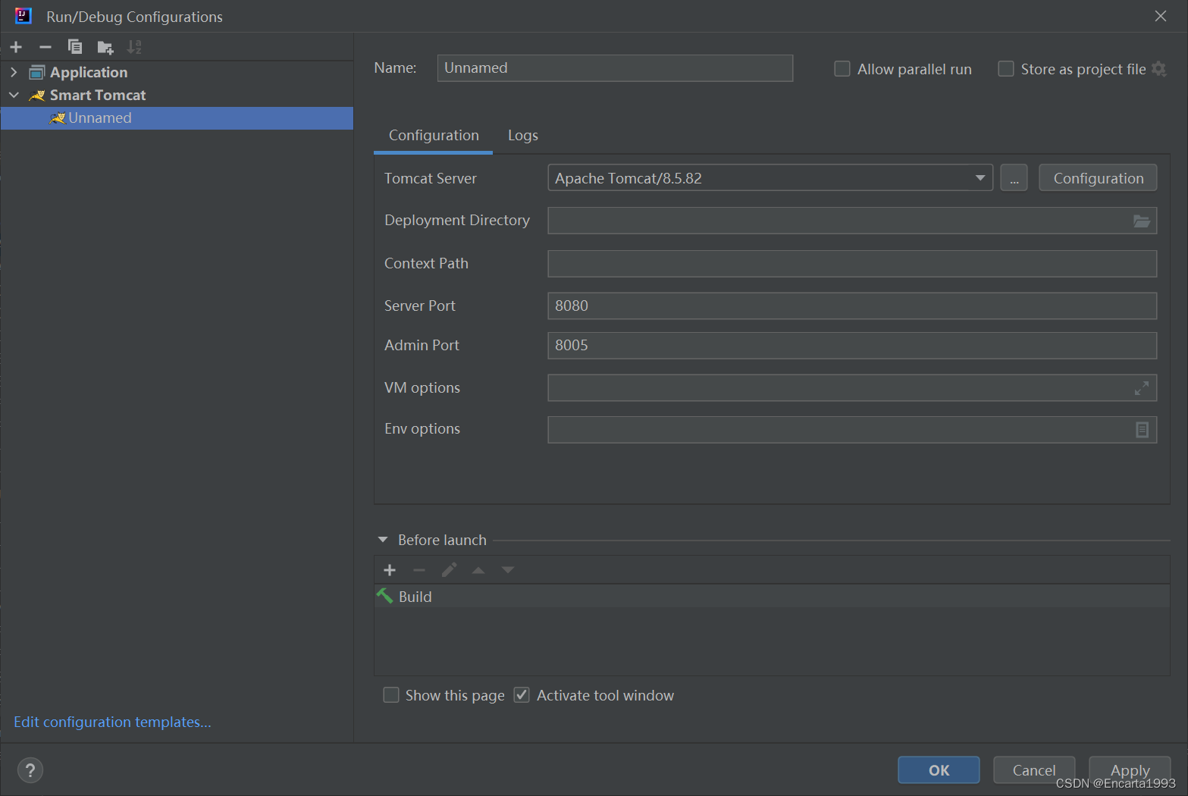Create a new configuration folder

tap(105, 48)
